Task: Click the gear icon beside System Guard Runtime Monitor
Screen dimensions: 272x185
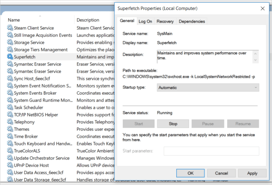Action: coord(10,100)
